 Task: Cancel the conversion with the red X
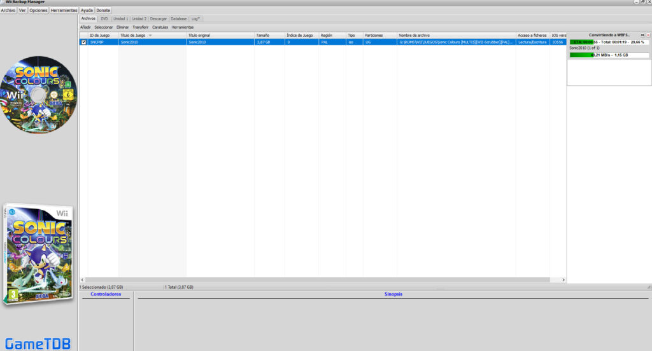648,36
